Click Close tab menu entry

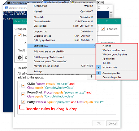coord(62,17)
